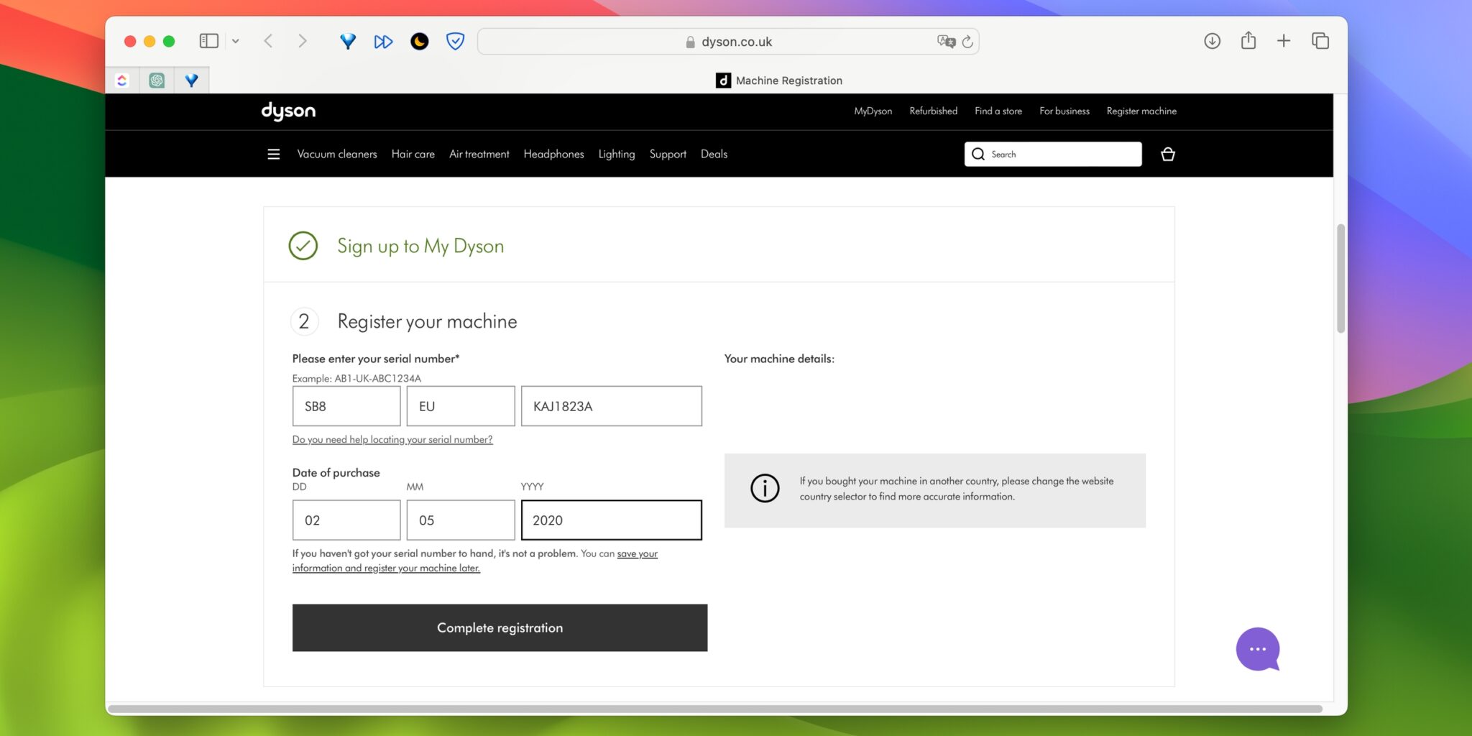Open the Share icon in Safari toolbar
Viewport: 1472px width, 736px height.
1248,40
